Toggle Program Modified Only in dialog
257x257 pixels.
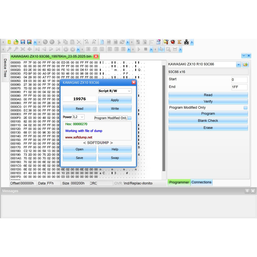[130, 118]
